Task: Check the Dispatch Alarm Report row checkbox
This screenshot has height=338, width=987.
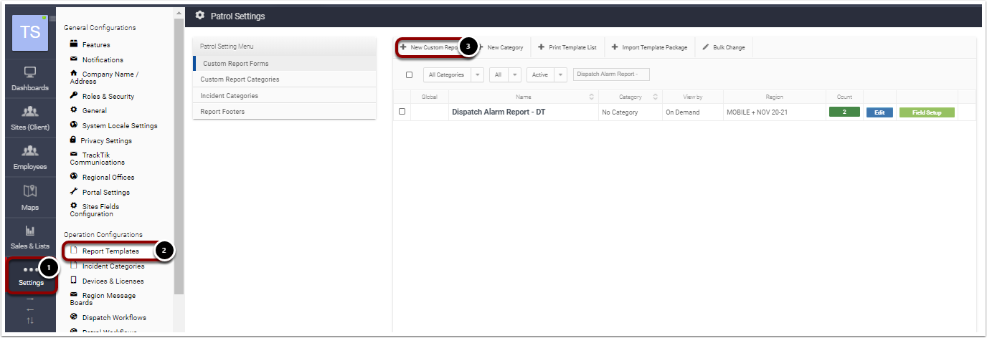Action: pyautogui.click(x=402, y=112)
